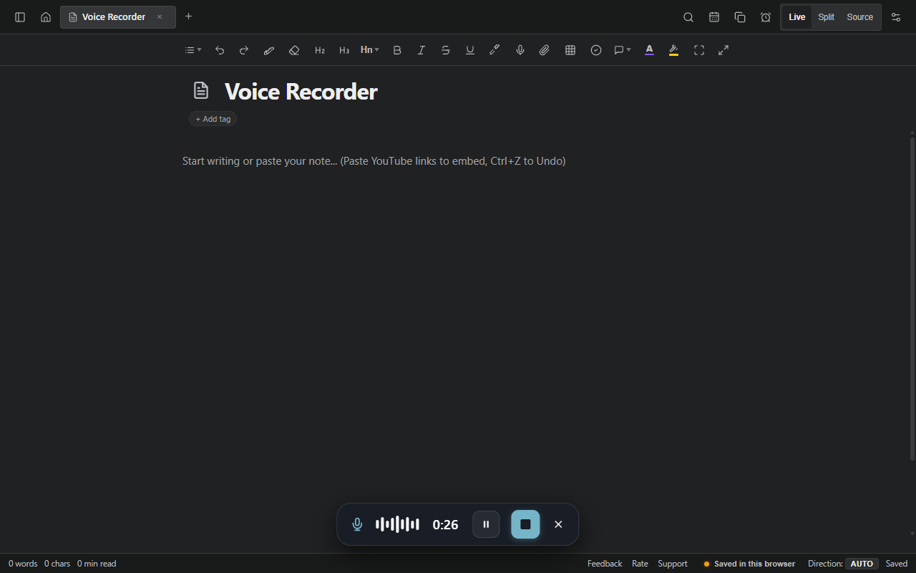The width and height of the screenshot is (916, 573).
Task: Click the Add tag button
Action: coord(213,119)
